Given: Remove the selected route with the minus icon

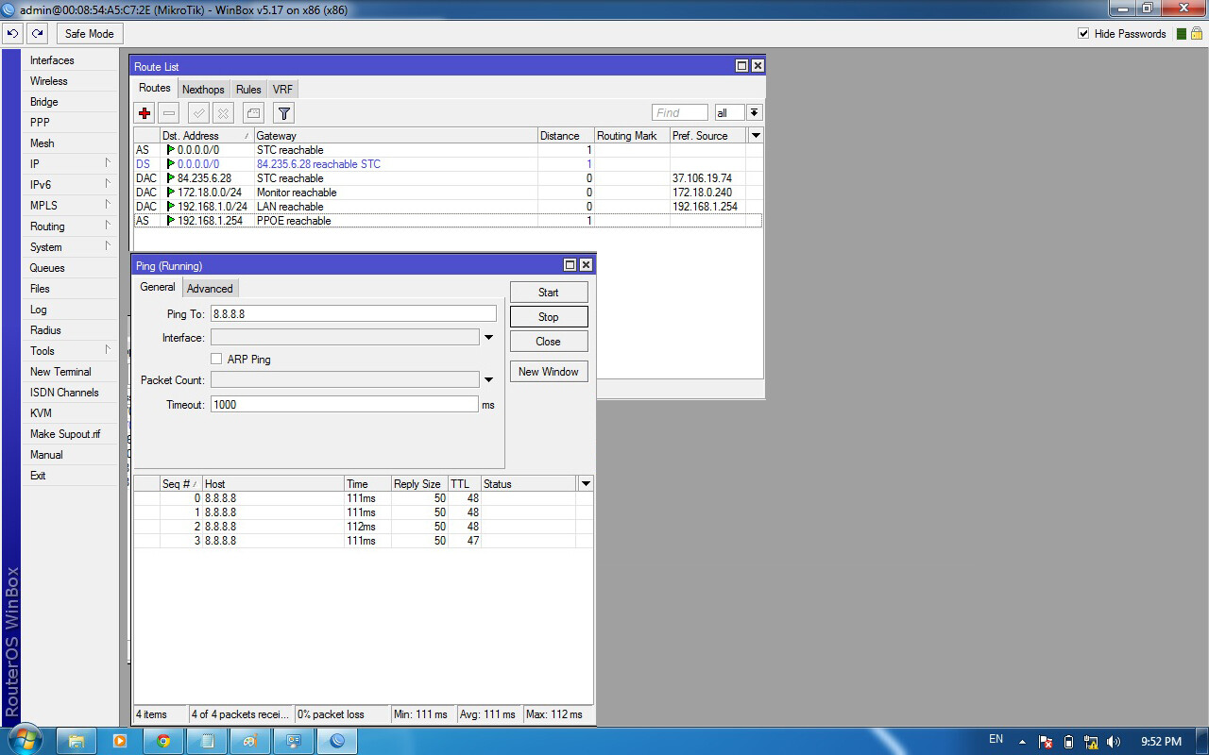Looking at the screenshot, I should [168, 113].
